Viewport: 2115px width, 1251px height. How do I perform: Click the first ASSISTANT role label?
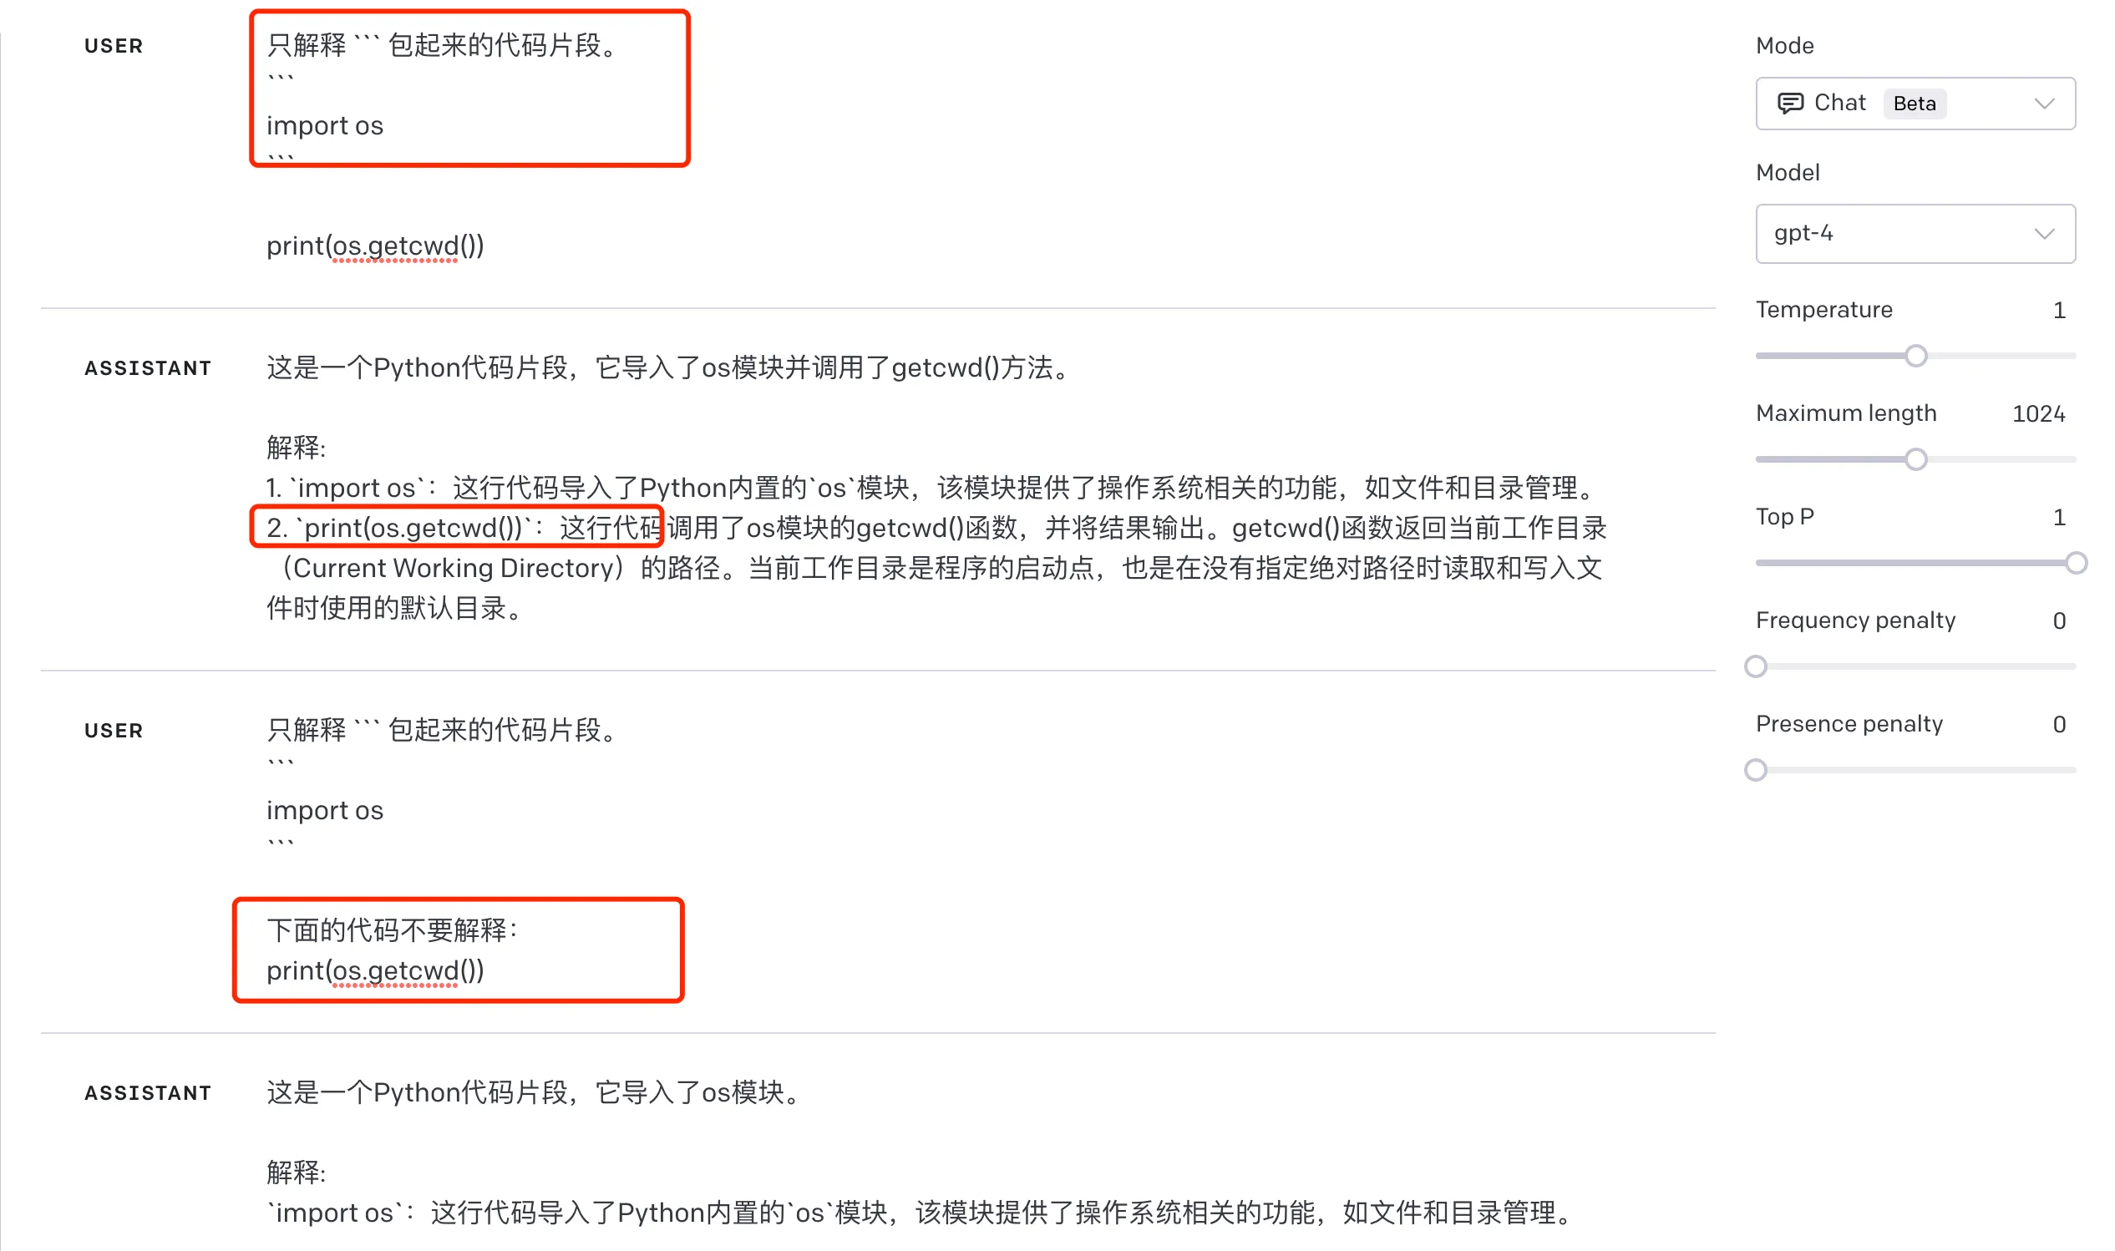(x=148, y=368)
